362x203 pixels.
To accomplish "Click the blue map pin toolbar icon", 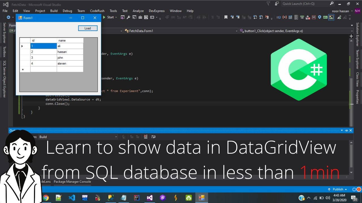I will tap(320, 17).
